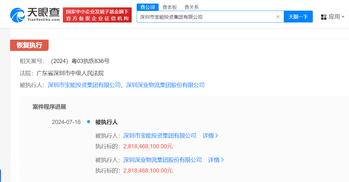
Task: Click the execution amount 2,818,468,100.00元 text
Action: click(x=148, y=146)
